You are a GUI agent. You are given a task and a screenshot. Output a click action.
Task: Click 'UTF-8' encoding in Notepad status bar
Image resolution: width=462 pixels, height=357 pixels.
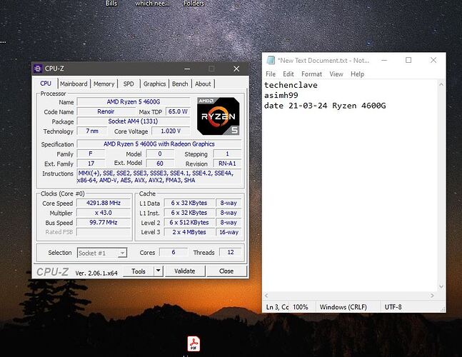[393, 307]
